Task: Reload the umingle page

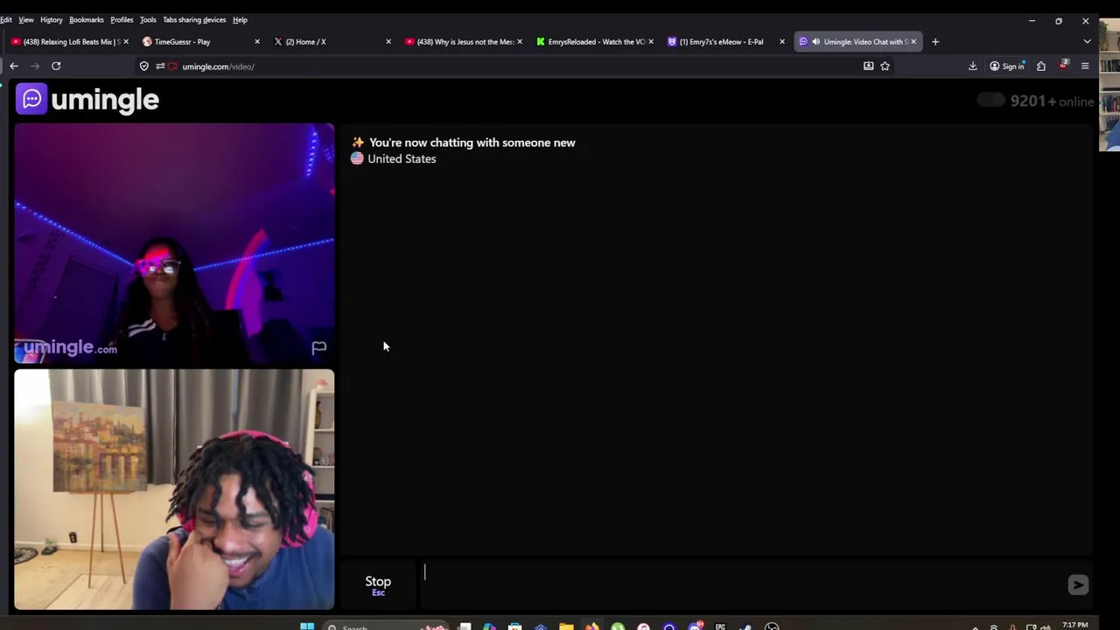Action: (x=56, y=66)
